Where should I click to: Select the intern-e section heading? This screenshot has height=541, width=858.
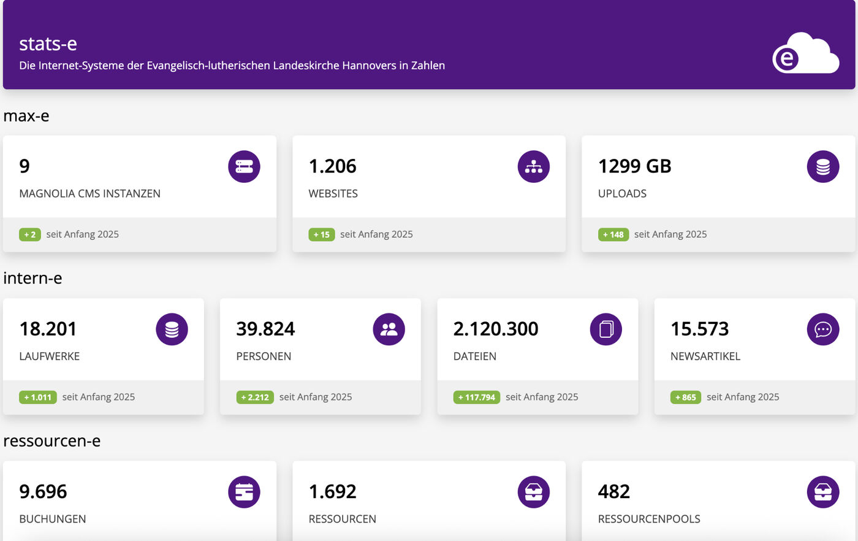[32, 278]
